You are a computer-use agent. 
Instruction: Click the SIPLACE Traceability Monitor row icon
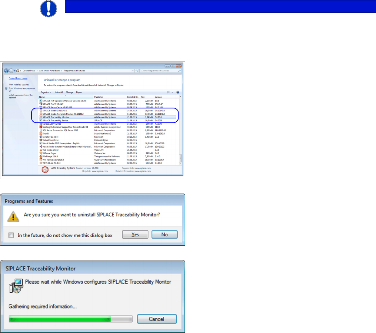point(41,117)
